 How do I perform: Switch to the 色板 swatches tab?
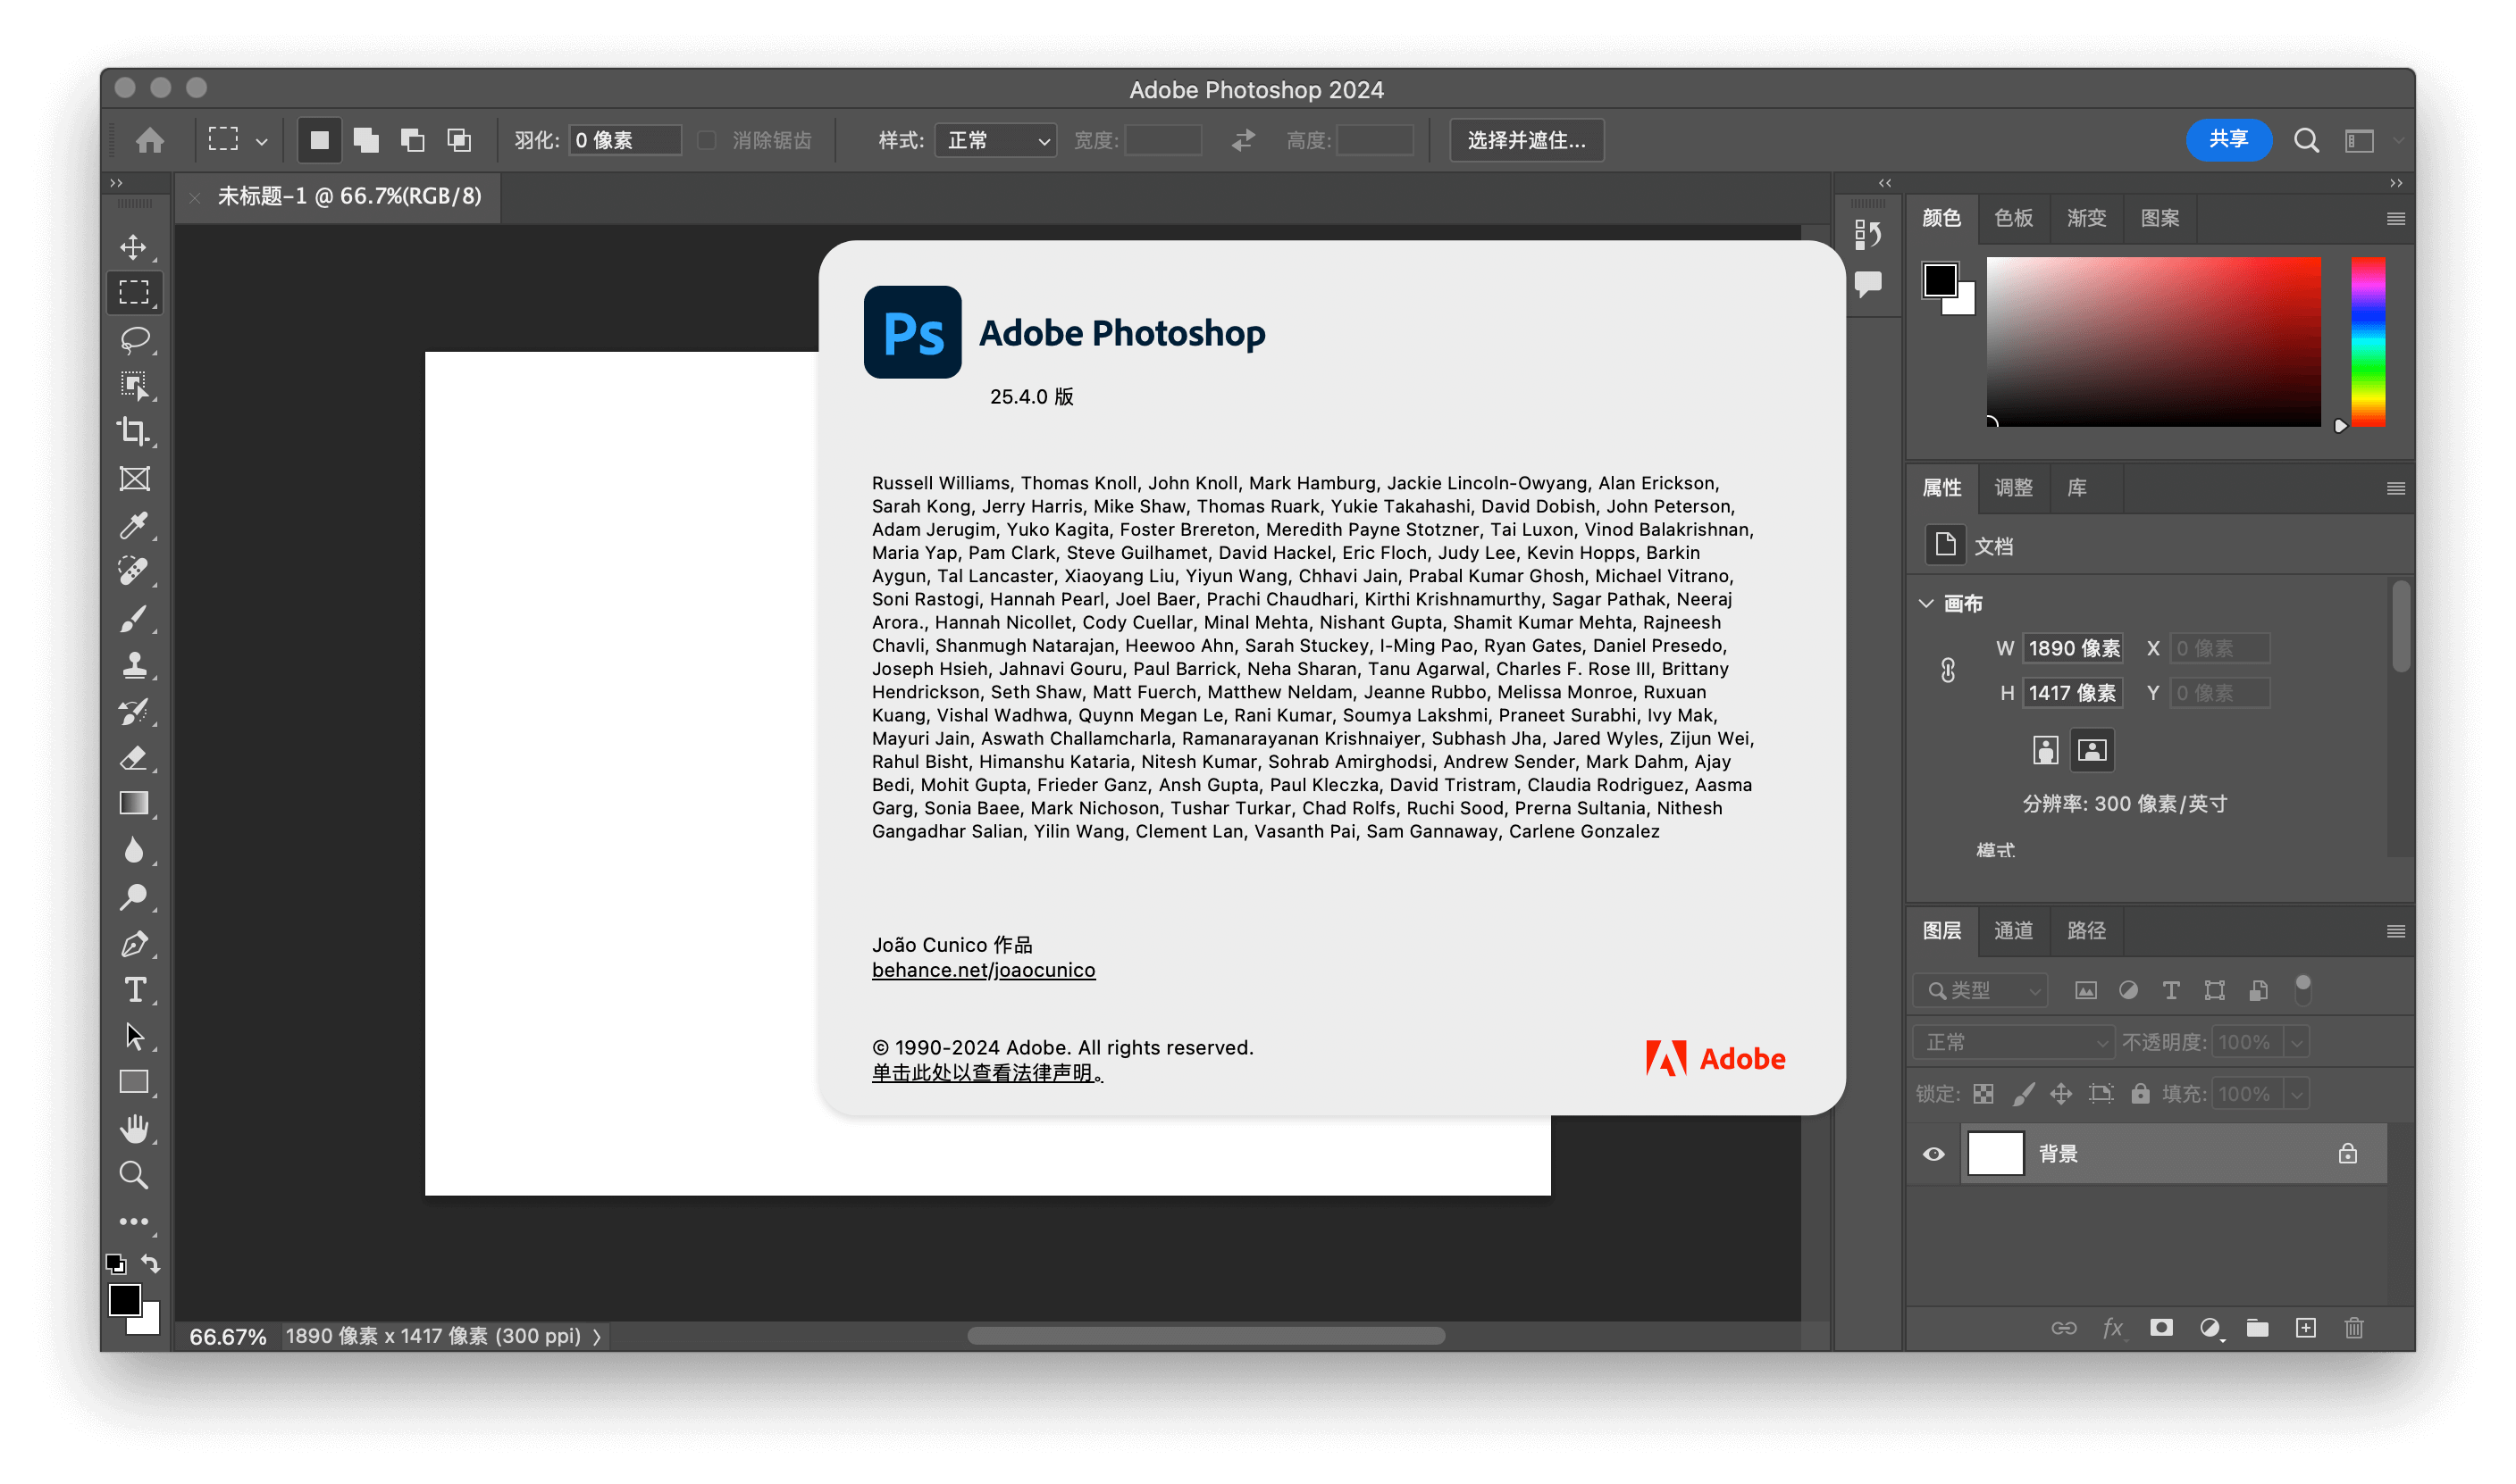(x=2013, y=218)
